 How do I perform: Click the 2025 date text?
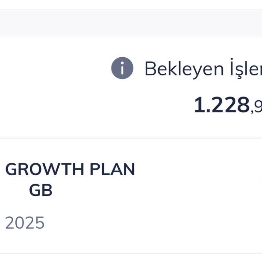click(25, 223)
